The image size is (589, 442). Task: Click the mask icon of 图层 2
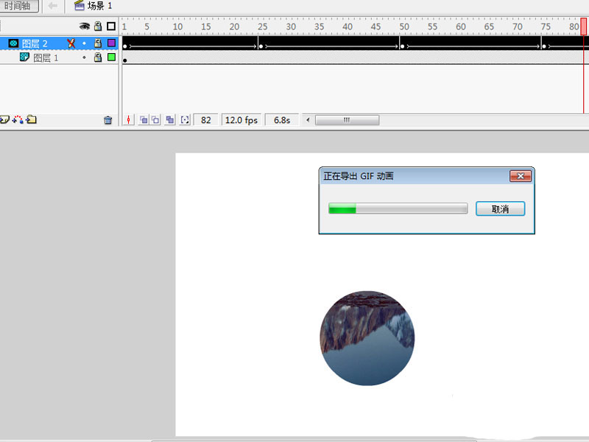coord(13,43)
